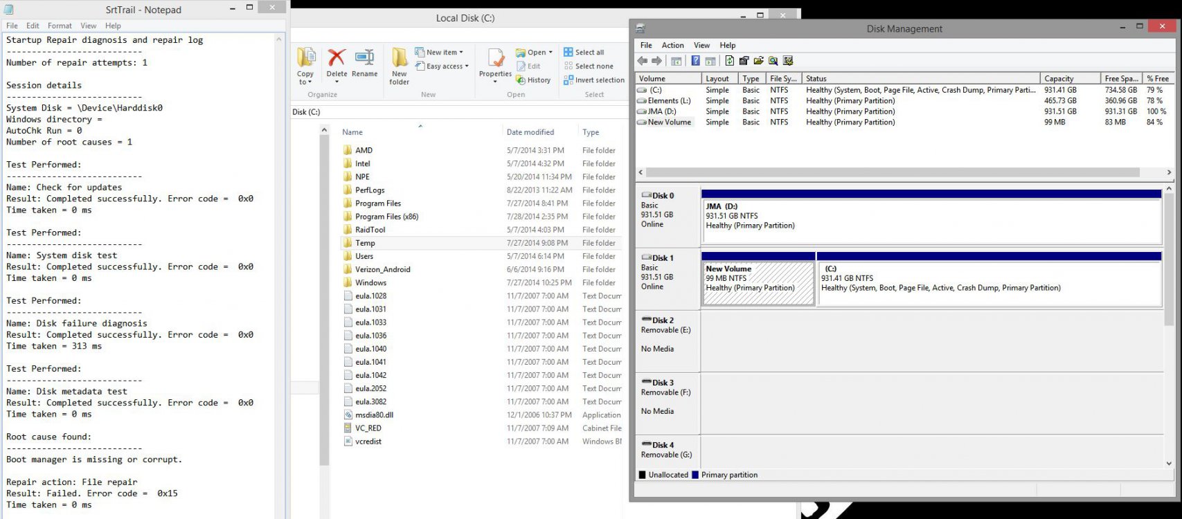Screen dimensions: 1182x519
Task: Open New item dropdown in Explorer ribbon
Action: tap(439, 53)
